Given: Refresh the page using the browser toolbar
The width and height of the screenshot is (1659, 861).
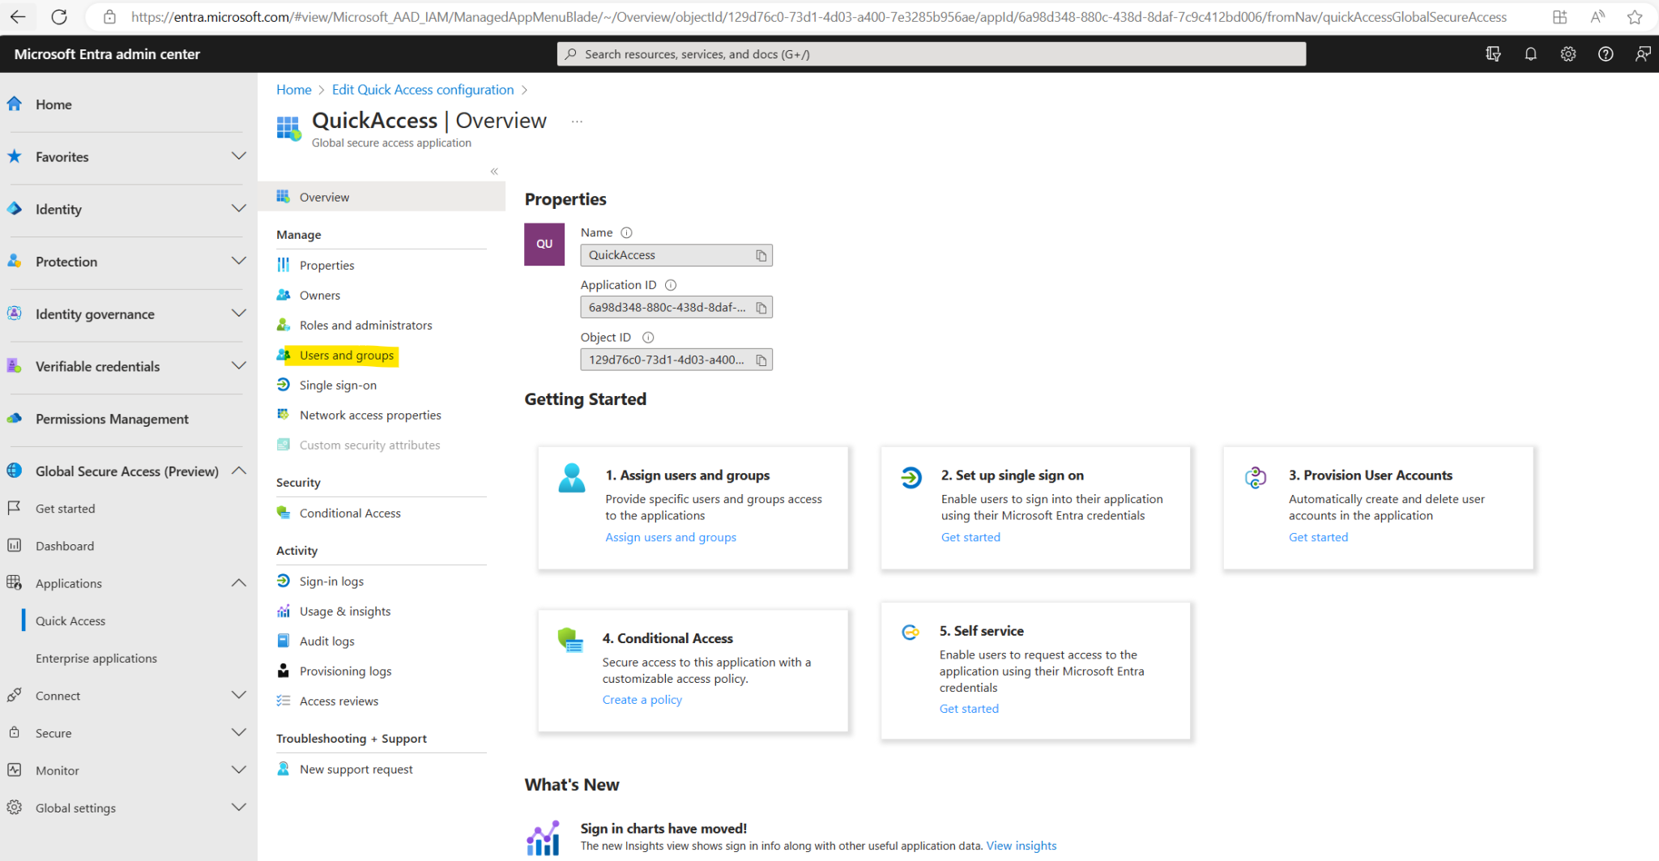Looking at the screenshot, I should [x=58, y=16].
